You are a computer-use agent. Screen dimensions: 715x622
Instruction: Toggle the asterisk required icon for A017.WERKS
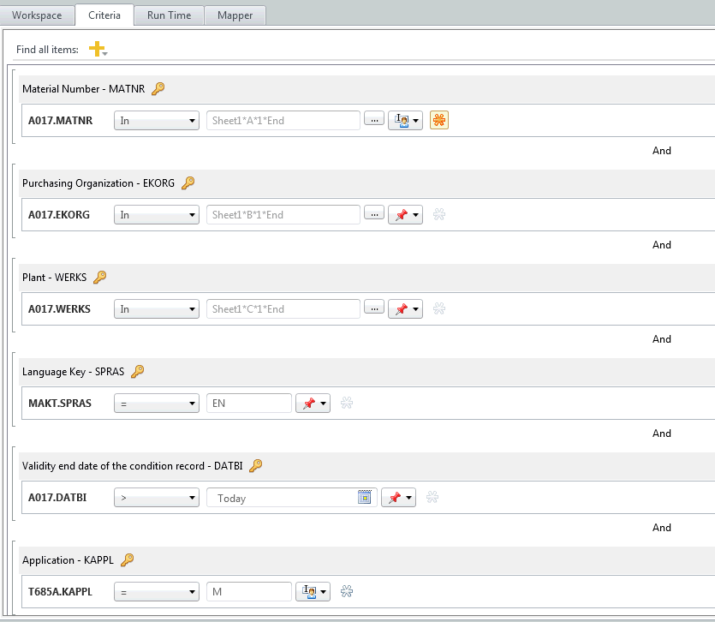tap(439, 309)
